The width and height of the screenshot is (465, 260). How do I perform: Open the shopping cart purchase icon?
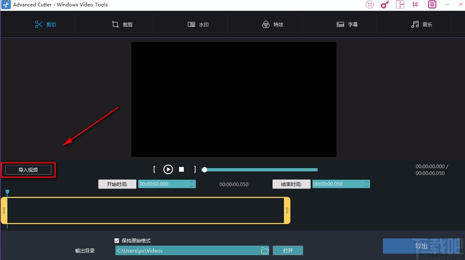point(369,4)
